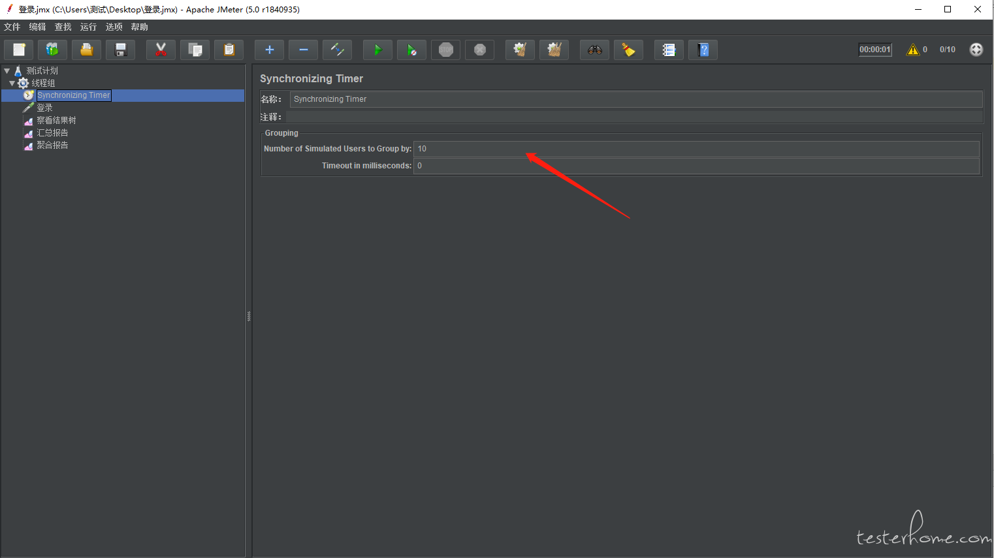This screenshot has width=994, height=558.
Task: Click the Synchronizing Timer panel heading
Action: click(312, 78)
